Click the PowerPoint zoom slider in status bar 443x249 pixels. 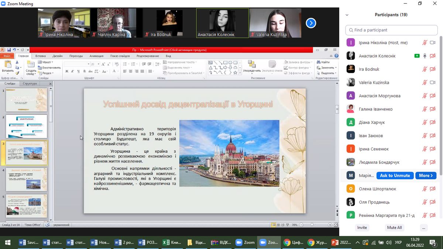click(312, 225)
